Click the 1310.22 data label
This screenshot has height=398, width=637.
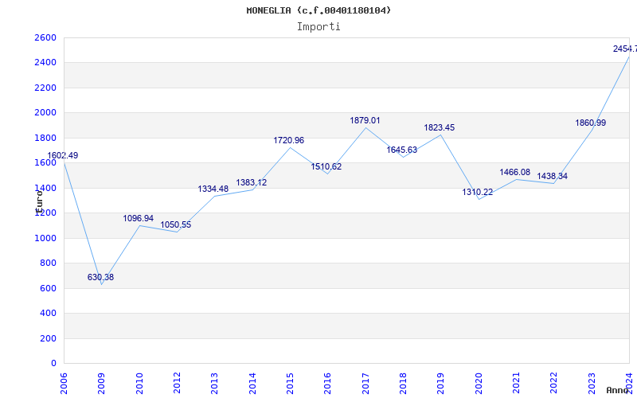pyautogui.click(x=477, y=192)
